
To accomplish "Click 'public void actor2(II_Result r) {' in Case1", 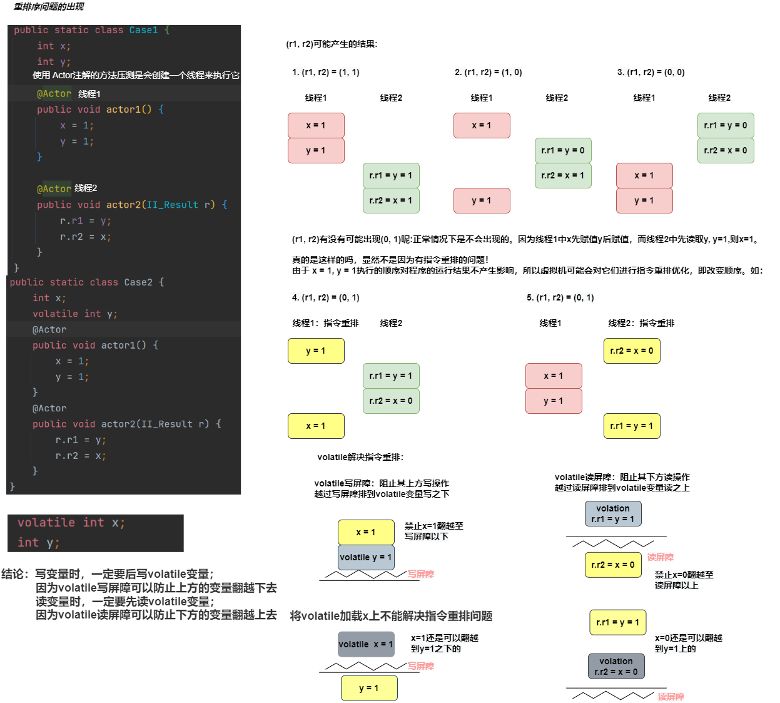I will [132, 205].
